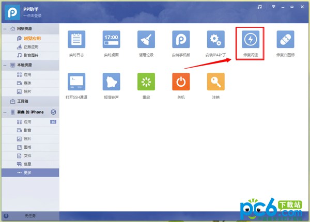This screenshot has height=222, width=310.
Task: Click the music note icon in title bar
Action: (259, 7)
